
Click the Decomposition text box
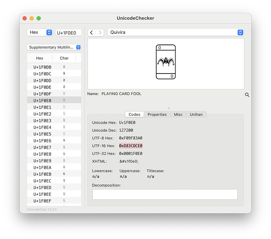(x=165, y=194)
